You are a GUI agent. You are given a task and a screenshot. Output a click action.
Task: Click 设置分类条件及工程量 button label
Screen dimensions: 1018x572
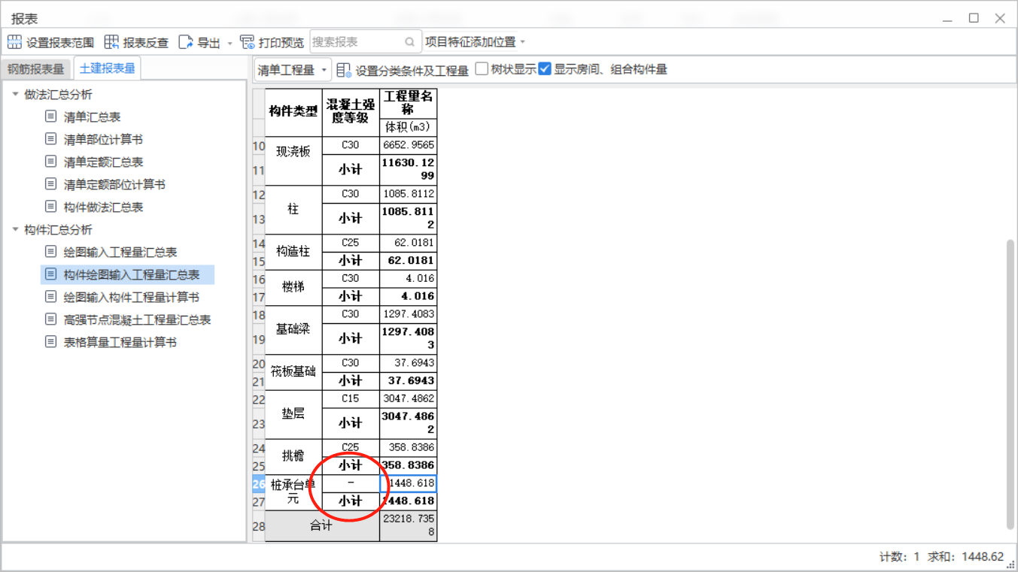[x=412, y=71]
